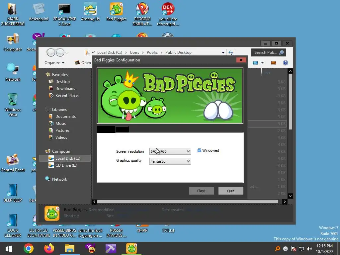This screenshot has height=255, width=340.
Task: Select Windows Vista recycle bin icon
Action: click(x=13, y=105)
